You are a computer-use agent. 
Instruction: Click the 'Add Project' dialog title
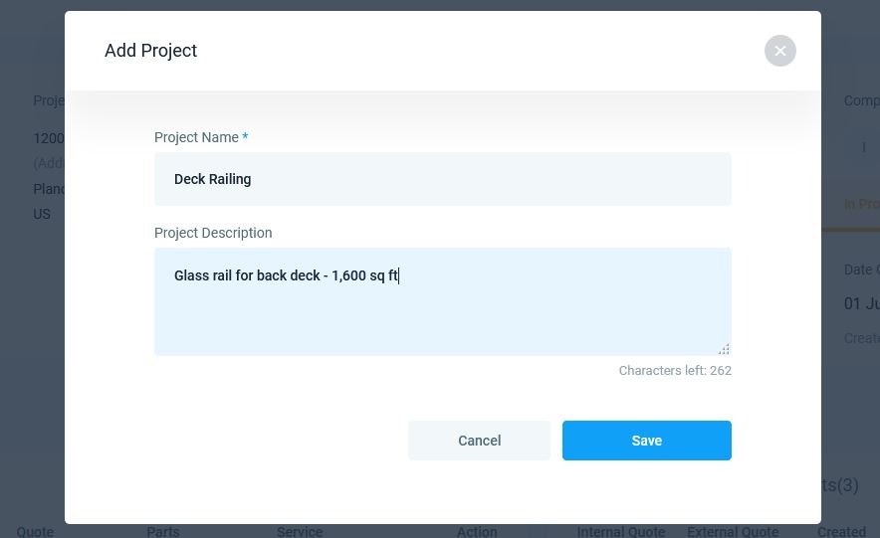coord(151,51)
